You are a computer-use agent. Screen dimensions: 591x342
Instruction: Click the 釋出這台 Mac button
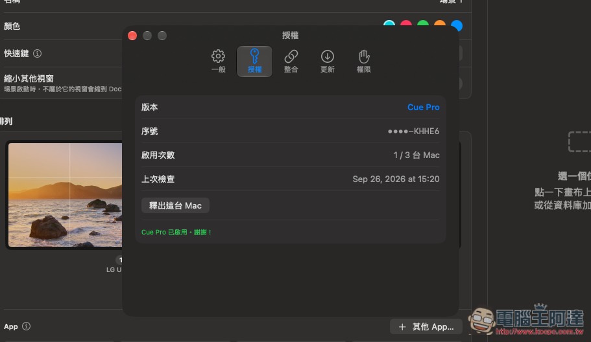175,205
